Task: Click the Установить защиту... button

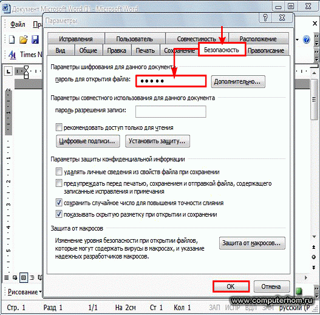Action: [x=157, y=141]
